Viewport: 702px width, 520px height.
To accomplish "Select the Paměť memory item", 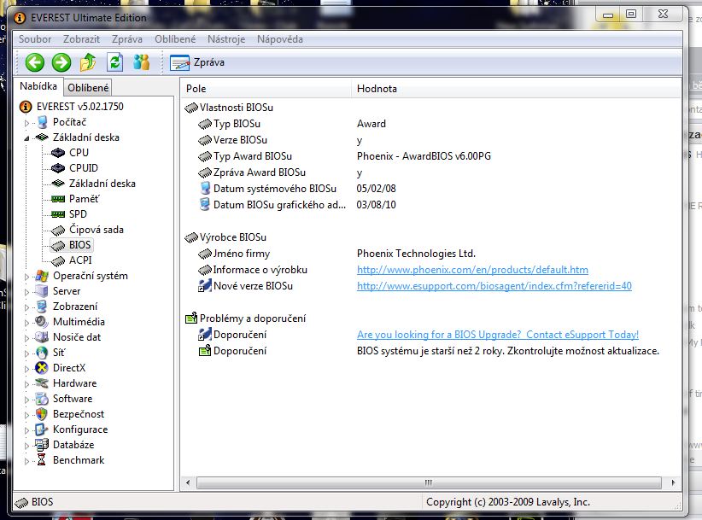I will tap(84, 199).
